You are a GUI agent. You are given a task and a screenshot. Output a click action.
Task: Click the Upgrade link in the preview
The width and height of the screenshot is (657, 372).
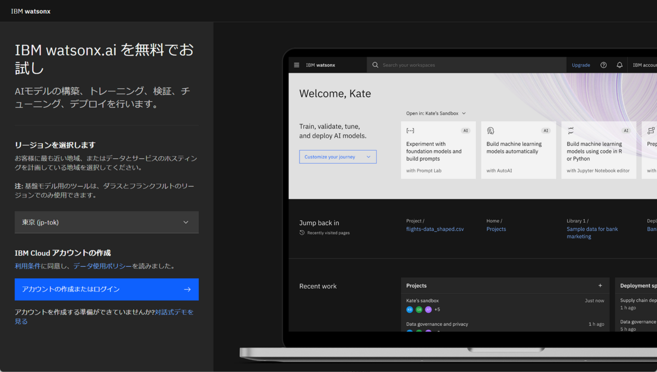[x=581, y=65]
